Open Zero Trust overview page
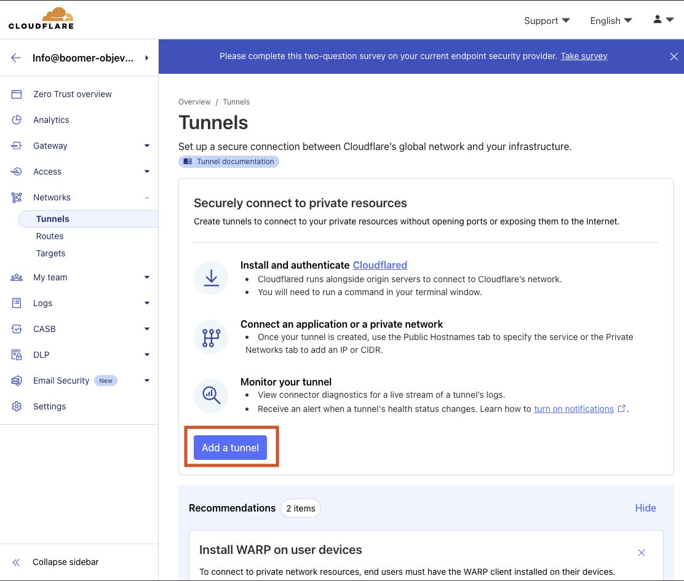Image resolution: width=684 pixels, height=581 pixels. click(72, 94)
